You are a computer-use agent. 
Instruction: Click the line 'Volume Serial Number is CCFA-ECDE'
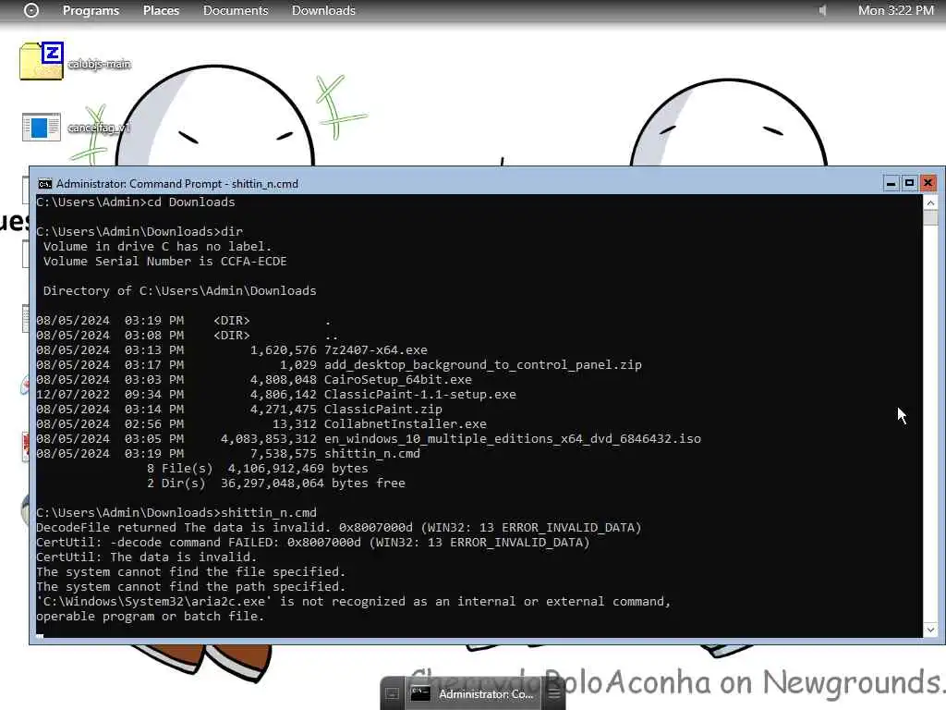(x=164, y=262)
